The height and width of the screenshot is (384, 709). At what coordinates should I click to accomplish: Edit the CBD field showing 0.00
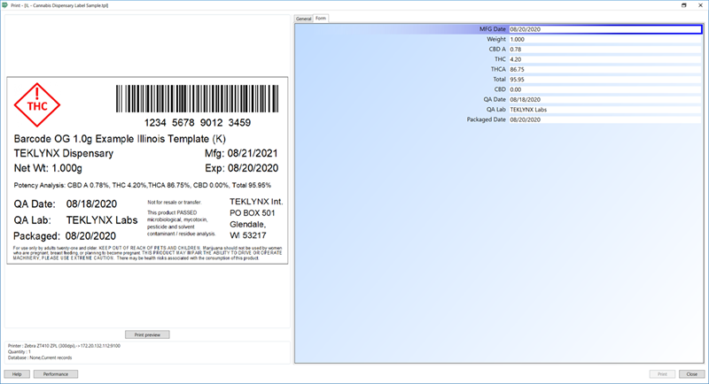(x=605, y=89)
